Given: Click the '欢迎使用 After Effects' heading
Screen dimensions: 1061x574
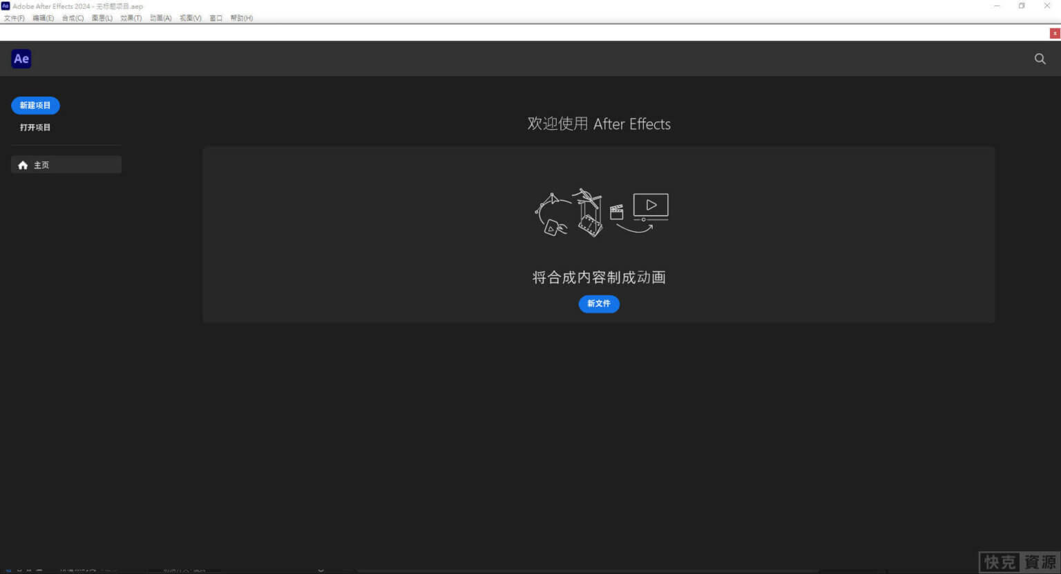Looking at the screenshot, I should point(599,123).
